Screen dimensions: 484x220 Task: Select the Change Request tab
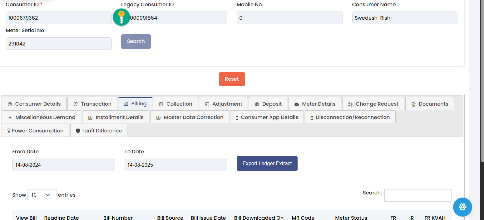373,104
